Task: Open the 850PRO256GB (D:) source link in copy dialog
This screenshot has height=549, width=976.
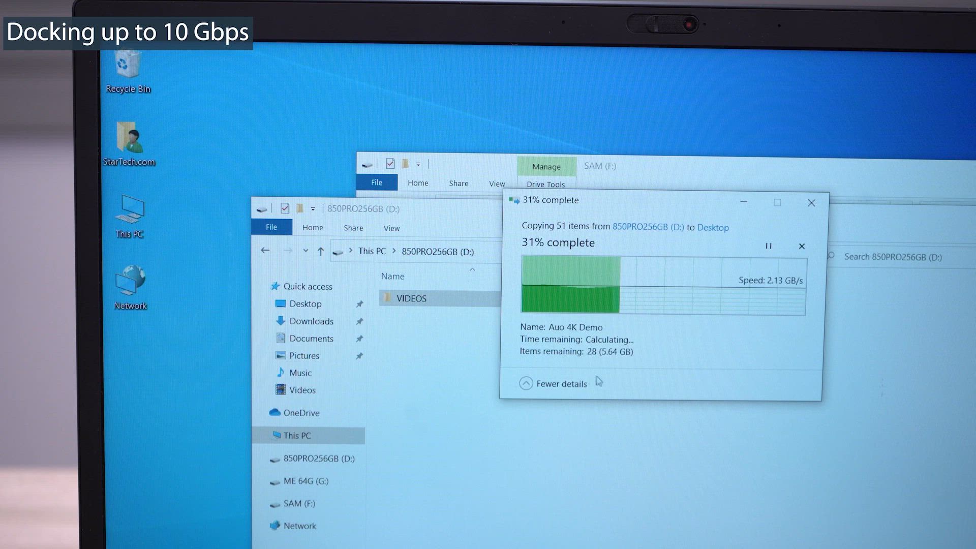Action: [x=648, y=227]
